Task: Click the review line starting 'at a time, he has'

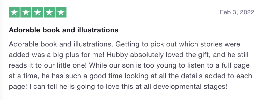Action: point(130,76)
